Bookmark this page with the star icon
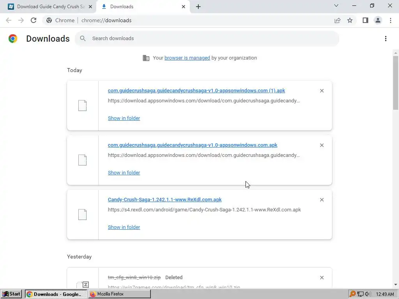 coord(350,20)
